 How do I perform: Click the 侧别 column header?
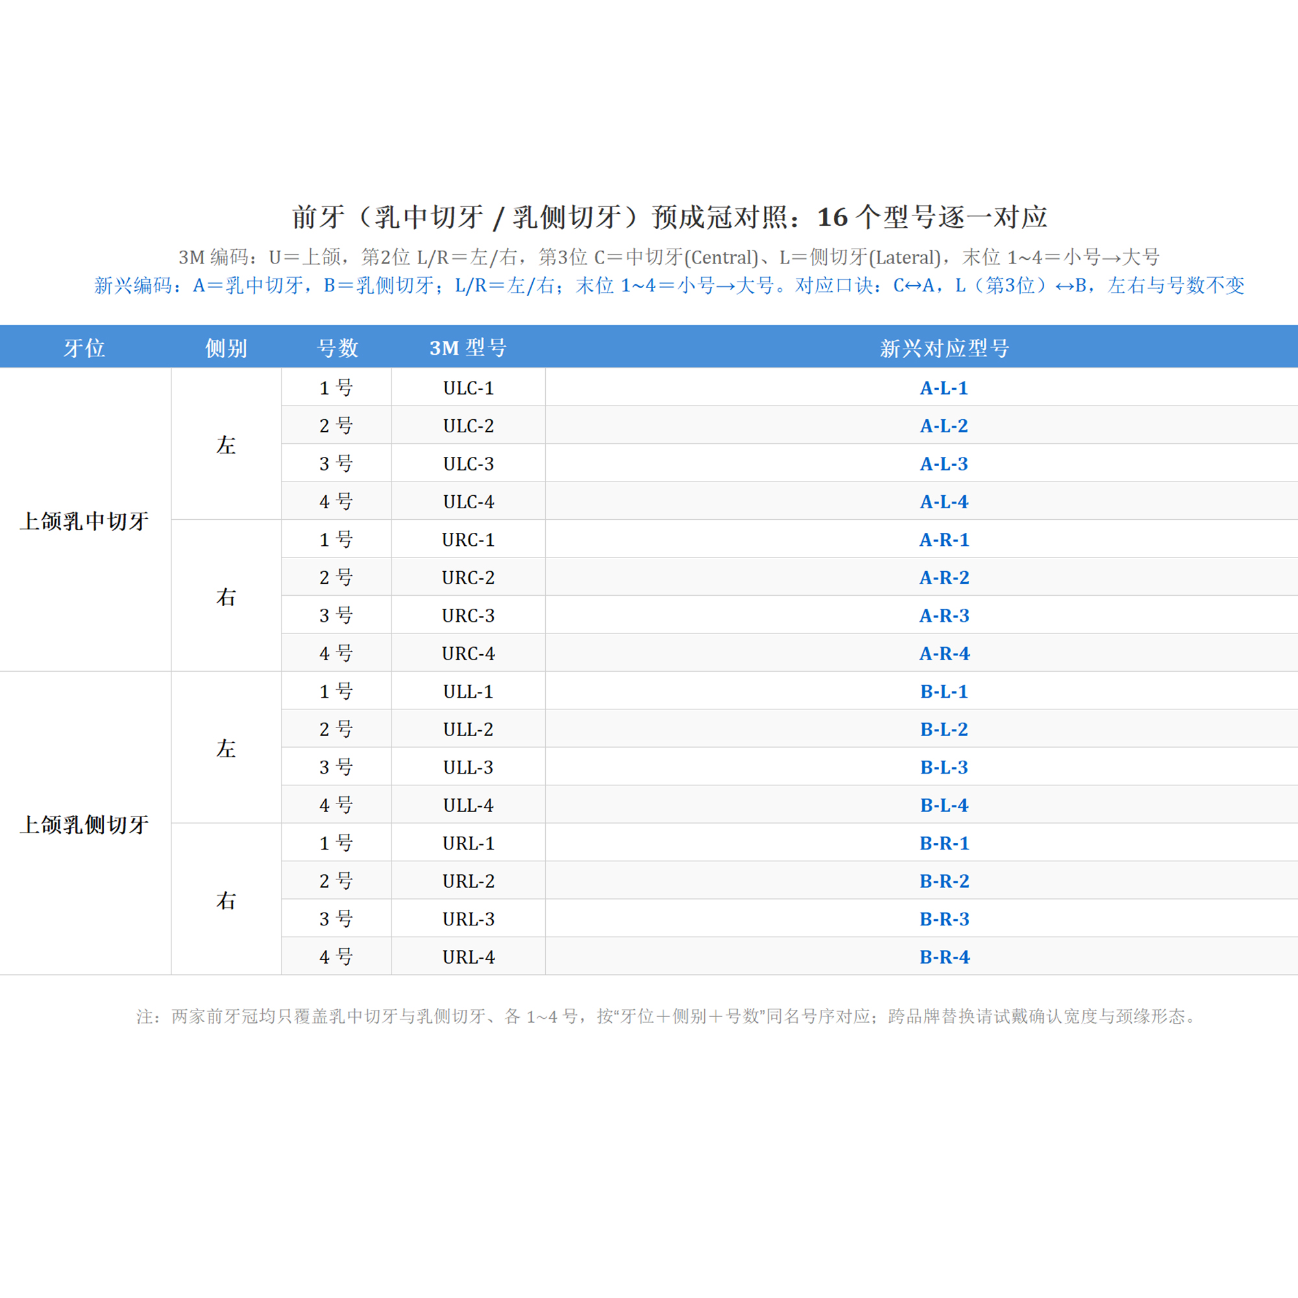226,347
